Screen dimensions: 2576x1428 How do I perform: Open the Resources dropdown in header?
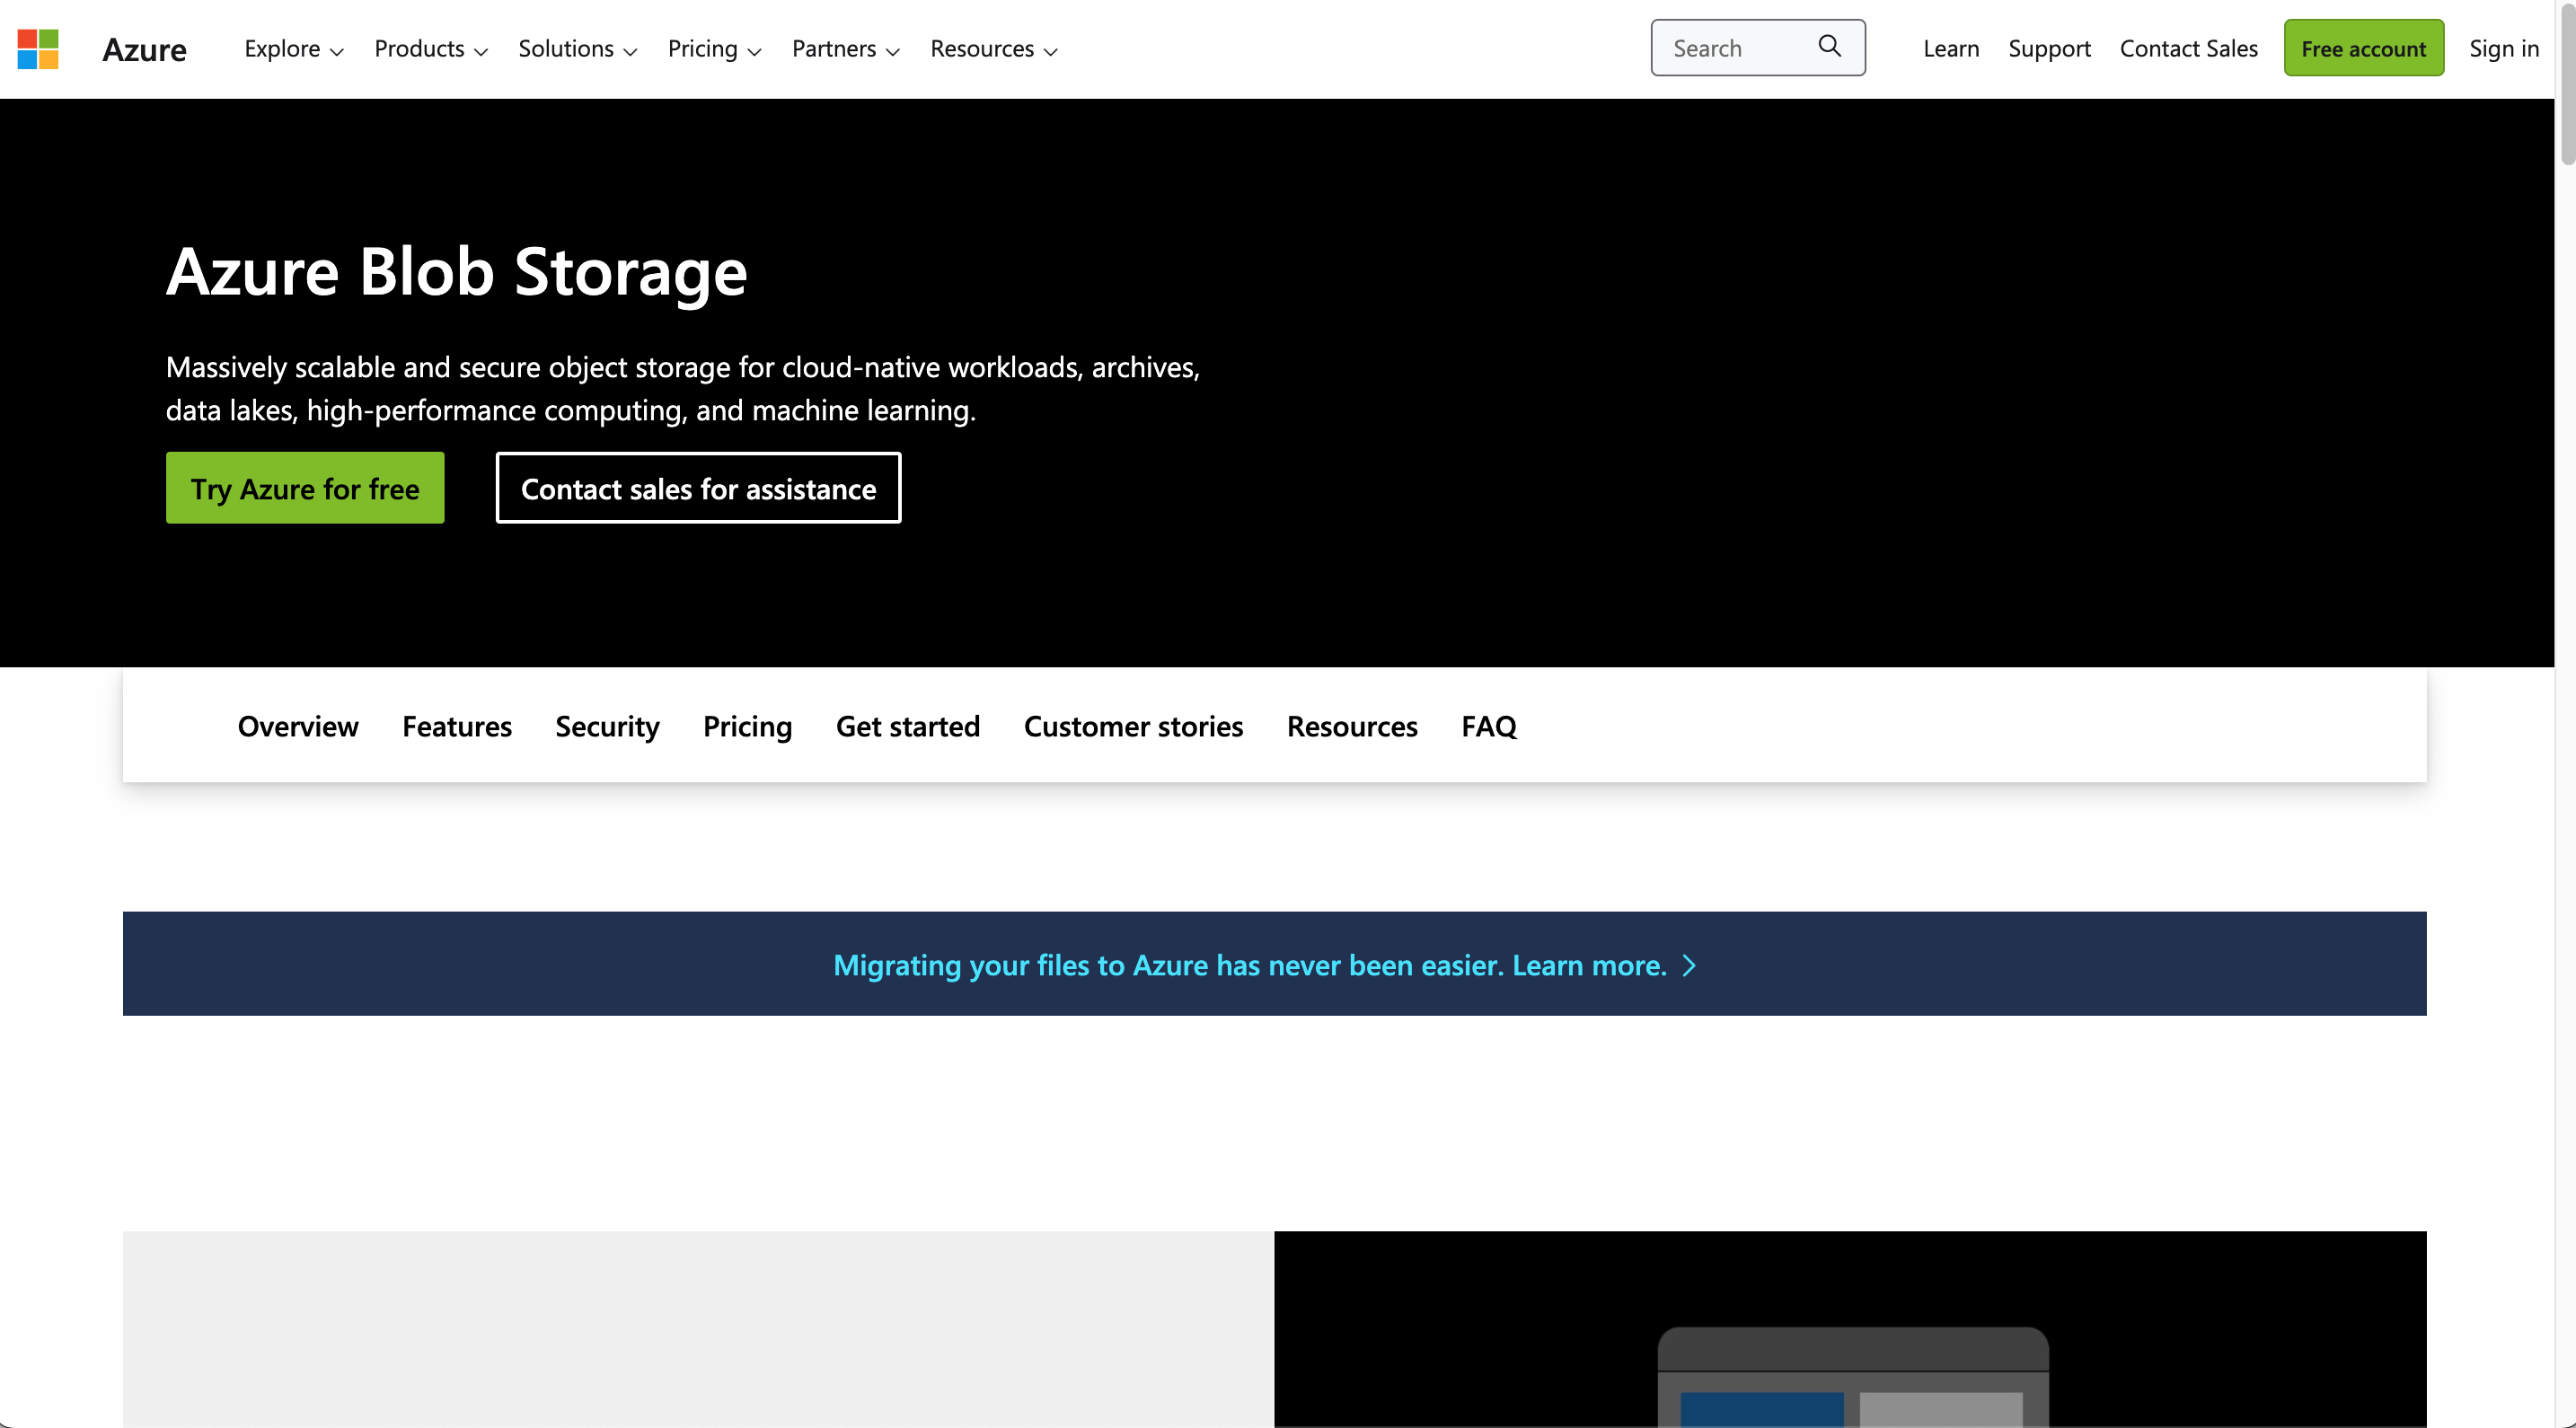tap(993, 49)
